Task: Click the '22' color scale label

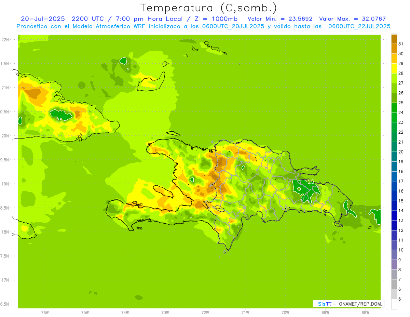Action: pos(401,132)
